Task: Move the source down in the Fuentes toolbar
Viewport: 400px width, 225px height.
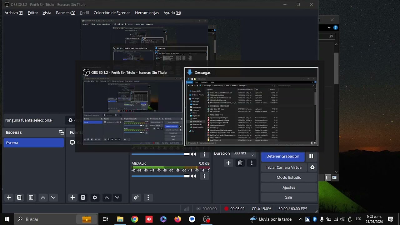Action: click(x=117, y=197)
